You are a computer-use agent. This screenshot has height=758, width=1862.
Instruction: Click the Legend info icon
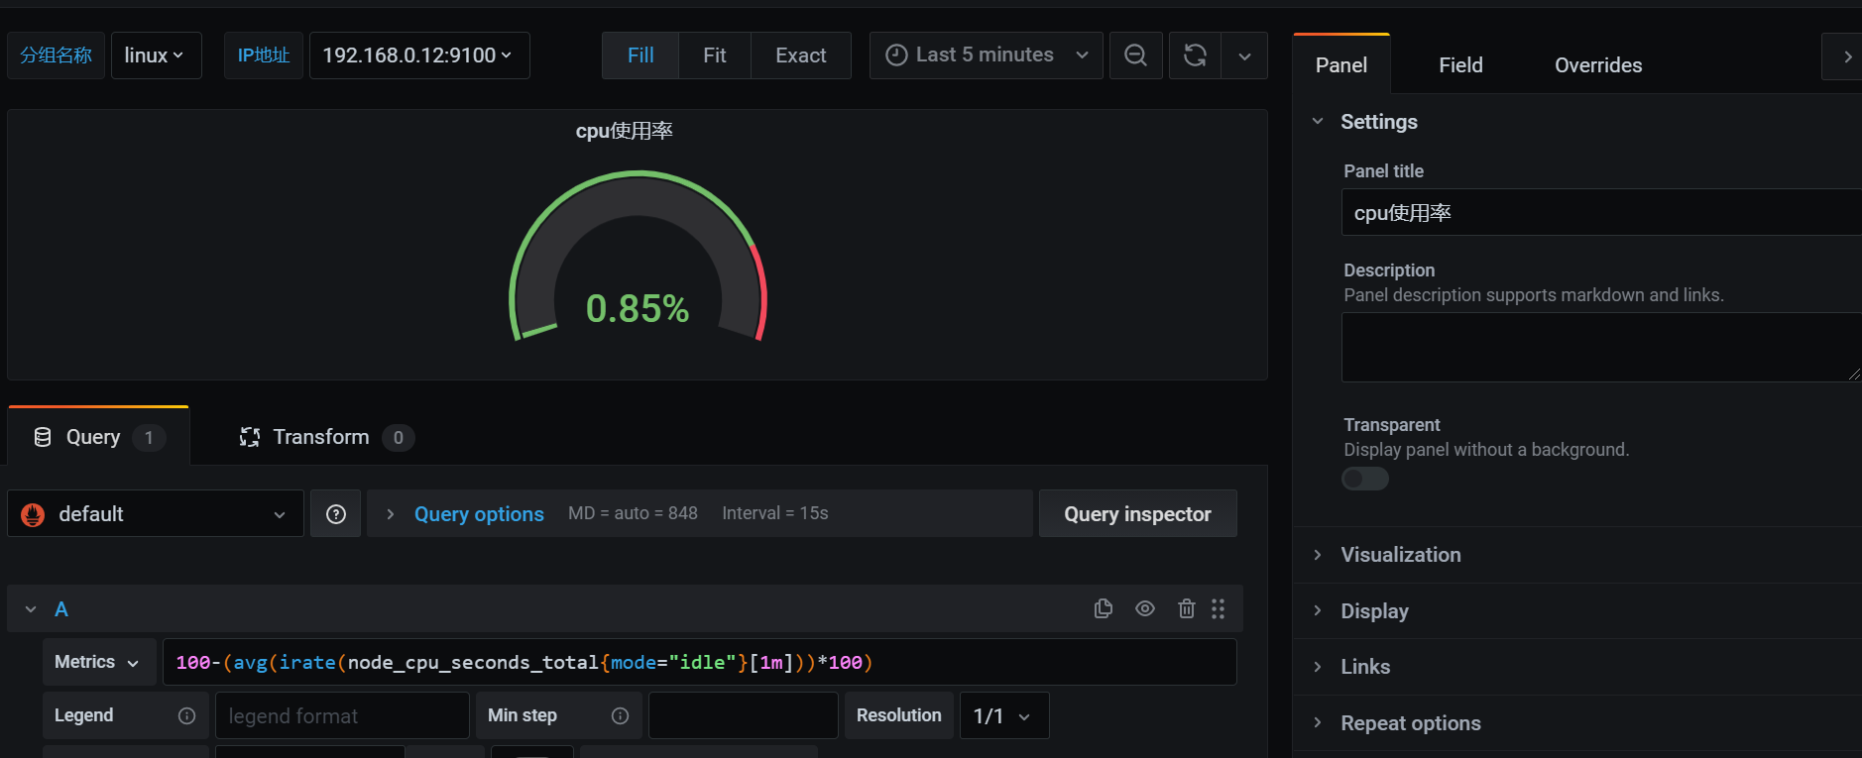point(186,715)
